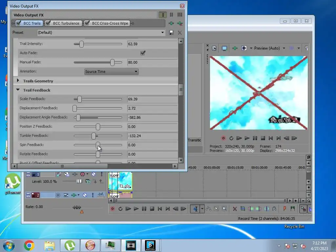The height and width of the screenshot is (252, 336).
Task: Click Play in the preview window
Action: pos(247,138)
